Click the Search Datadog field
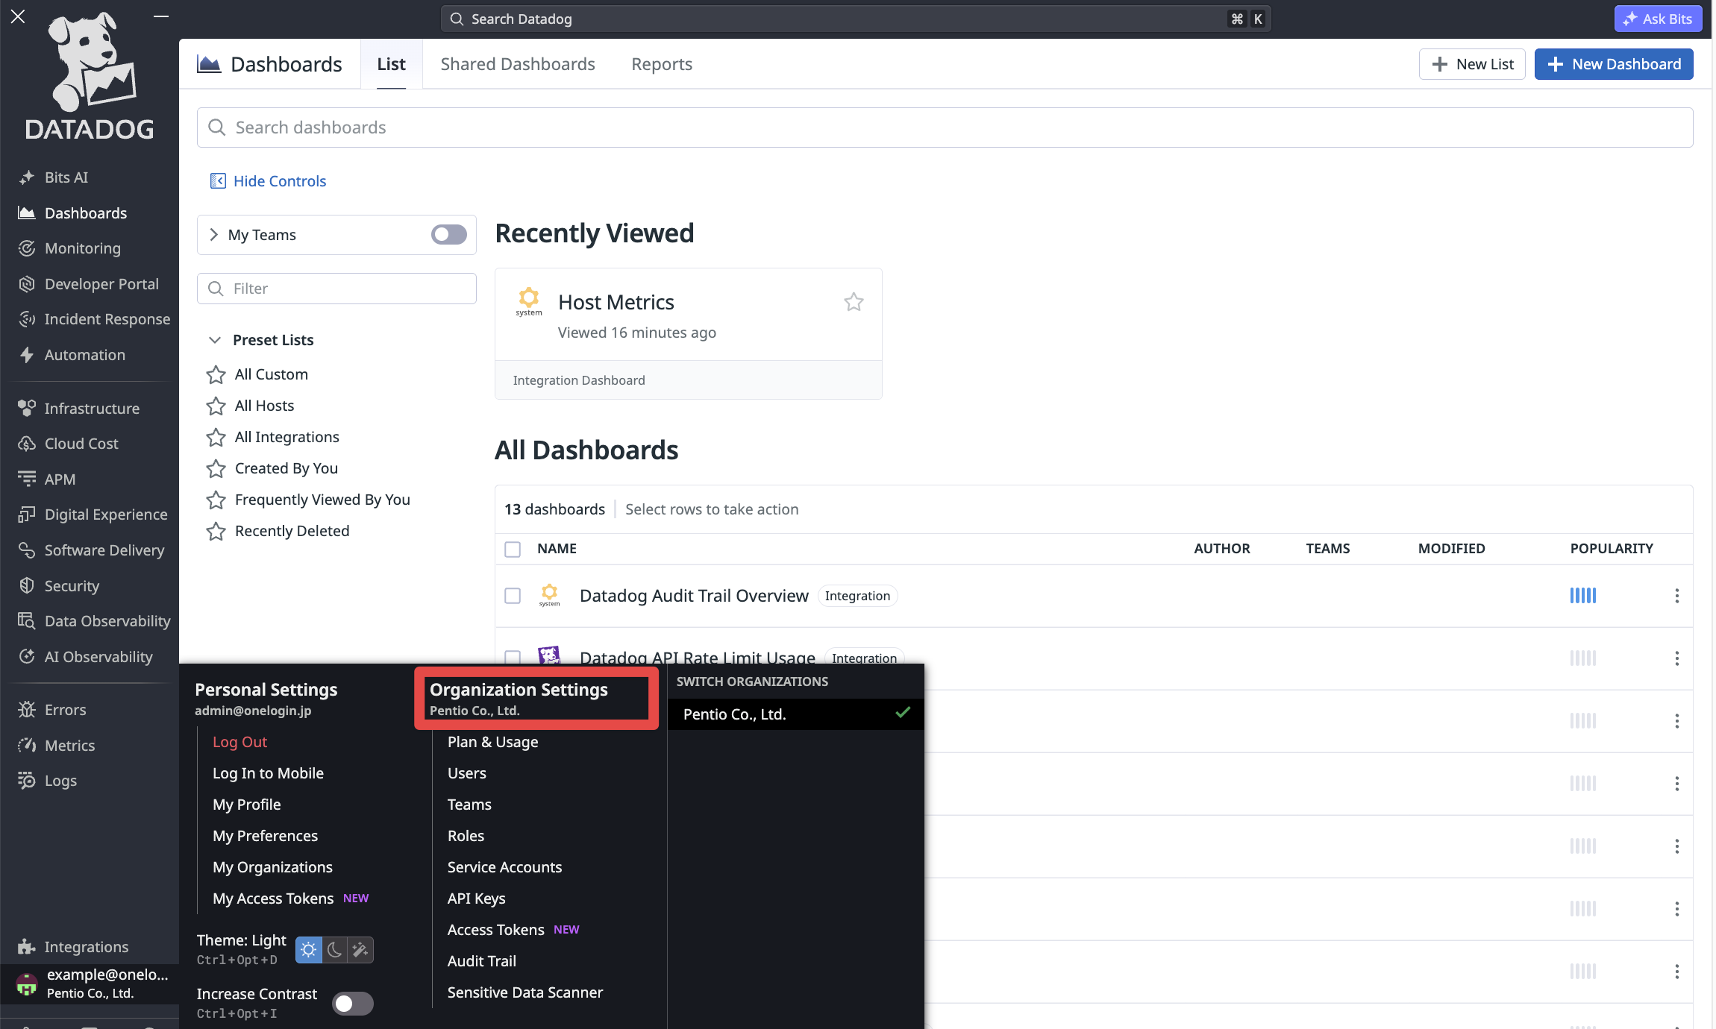1716x1029 pixels. point(856,19)
